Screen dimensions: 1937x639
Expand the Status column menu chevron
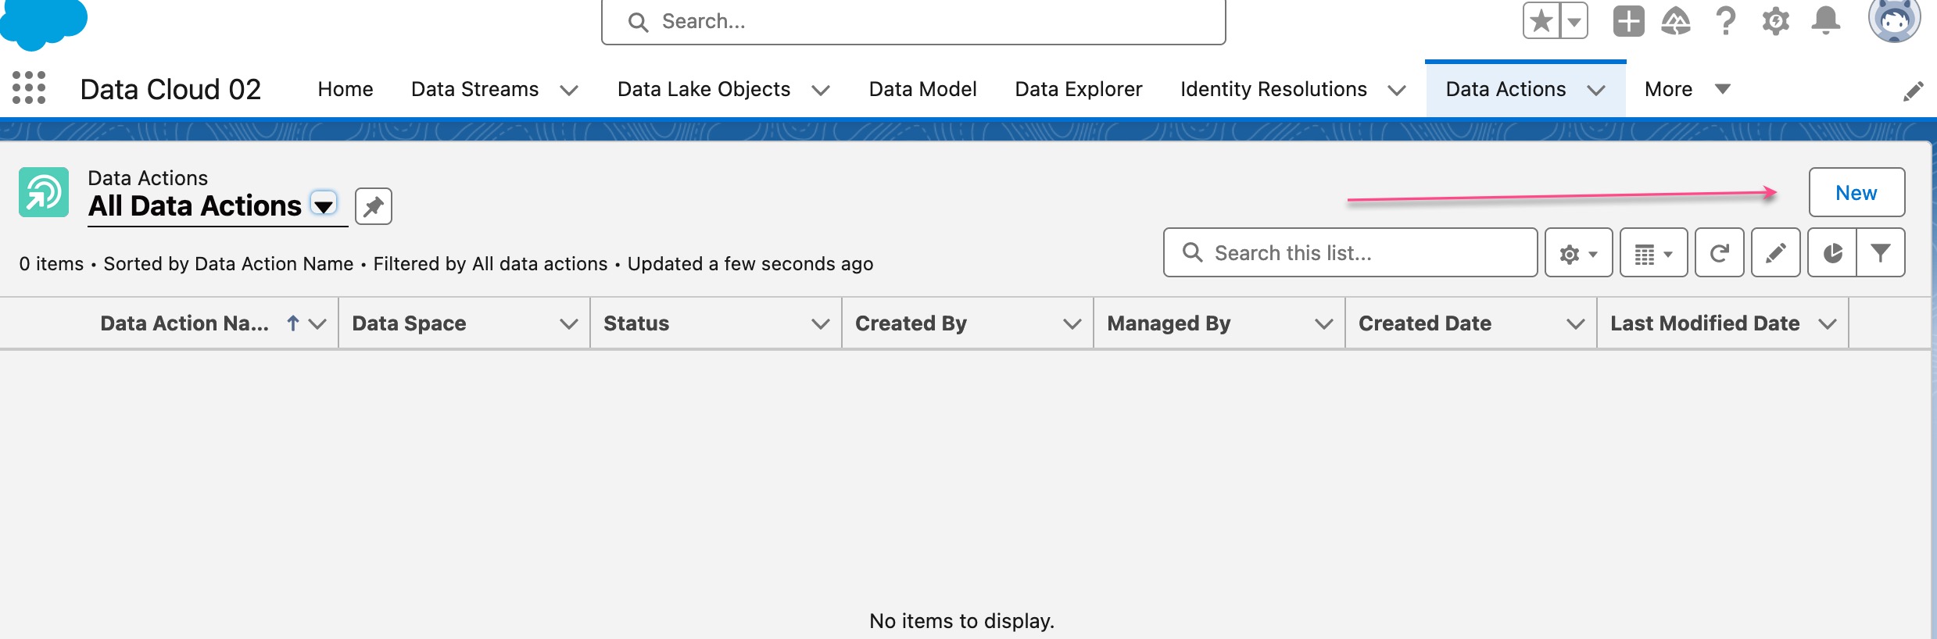tap(820, 323)
